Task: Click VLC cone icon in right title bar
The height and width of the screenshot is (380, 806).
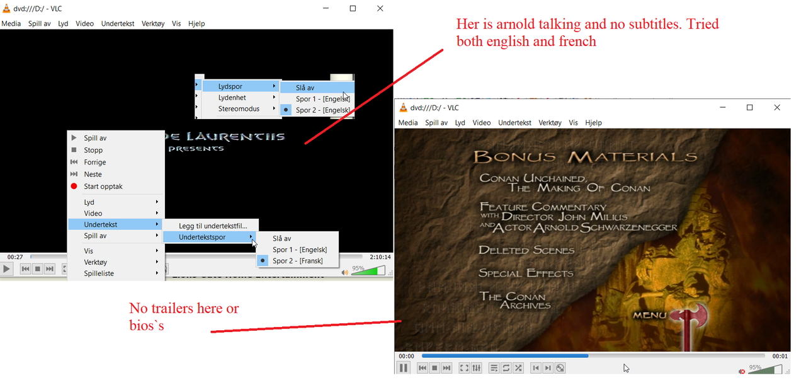Action: 403,108
